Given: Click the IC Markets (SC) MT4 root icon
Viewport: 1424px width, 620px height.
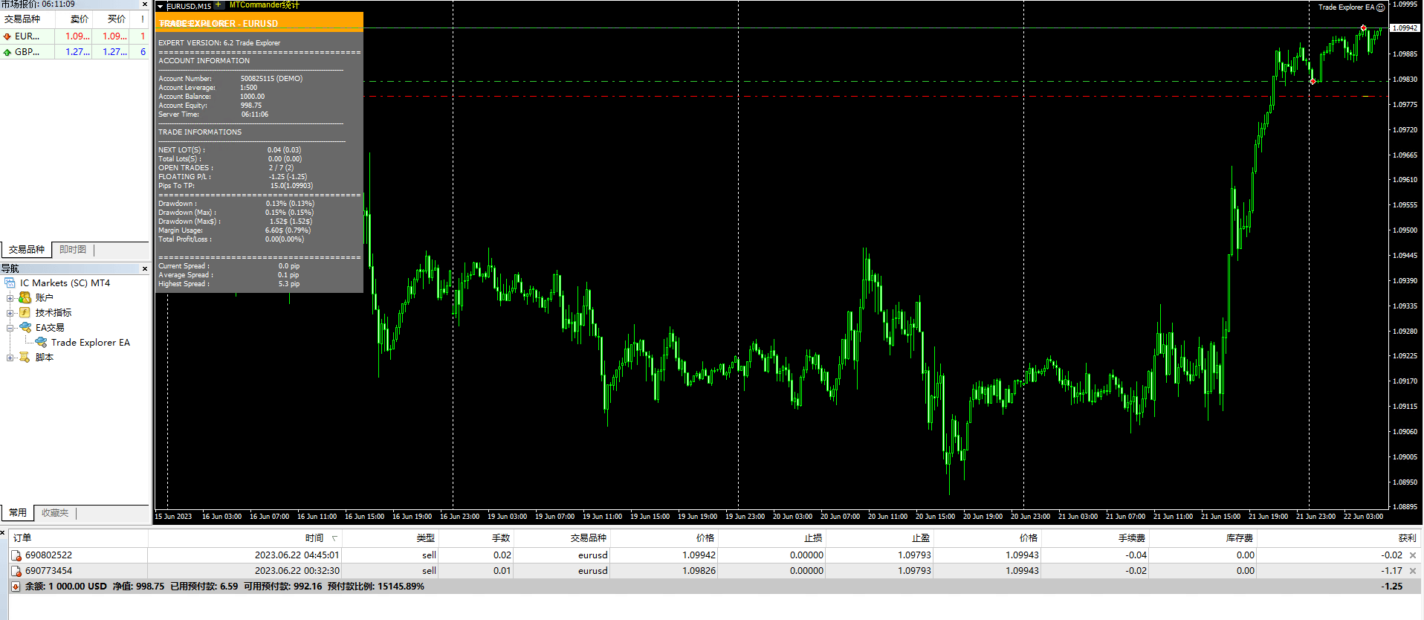Looking at the screenshot, I should (10, 283).
